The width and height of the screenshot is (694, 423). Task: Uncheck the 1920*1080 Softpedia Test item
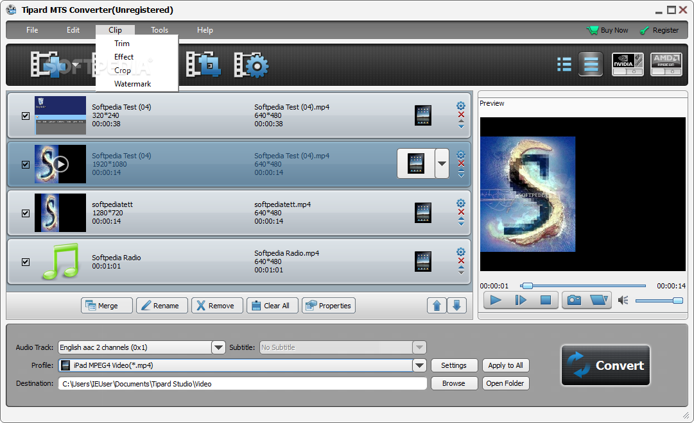click(x=26, y=165)
